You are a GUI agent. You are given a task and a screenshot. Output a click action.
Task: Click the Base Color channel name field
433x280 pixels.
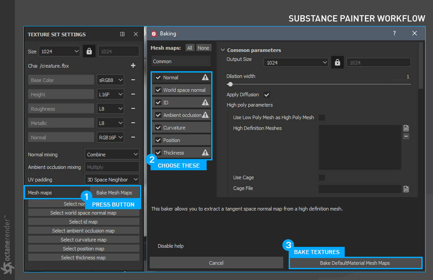click(x=61, y=80)
